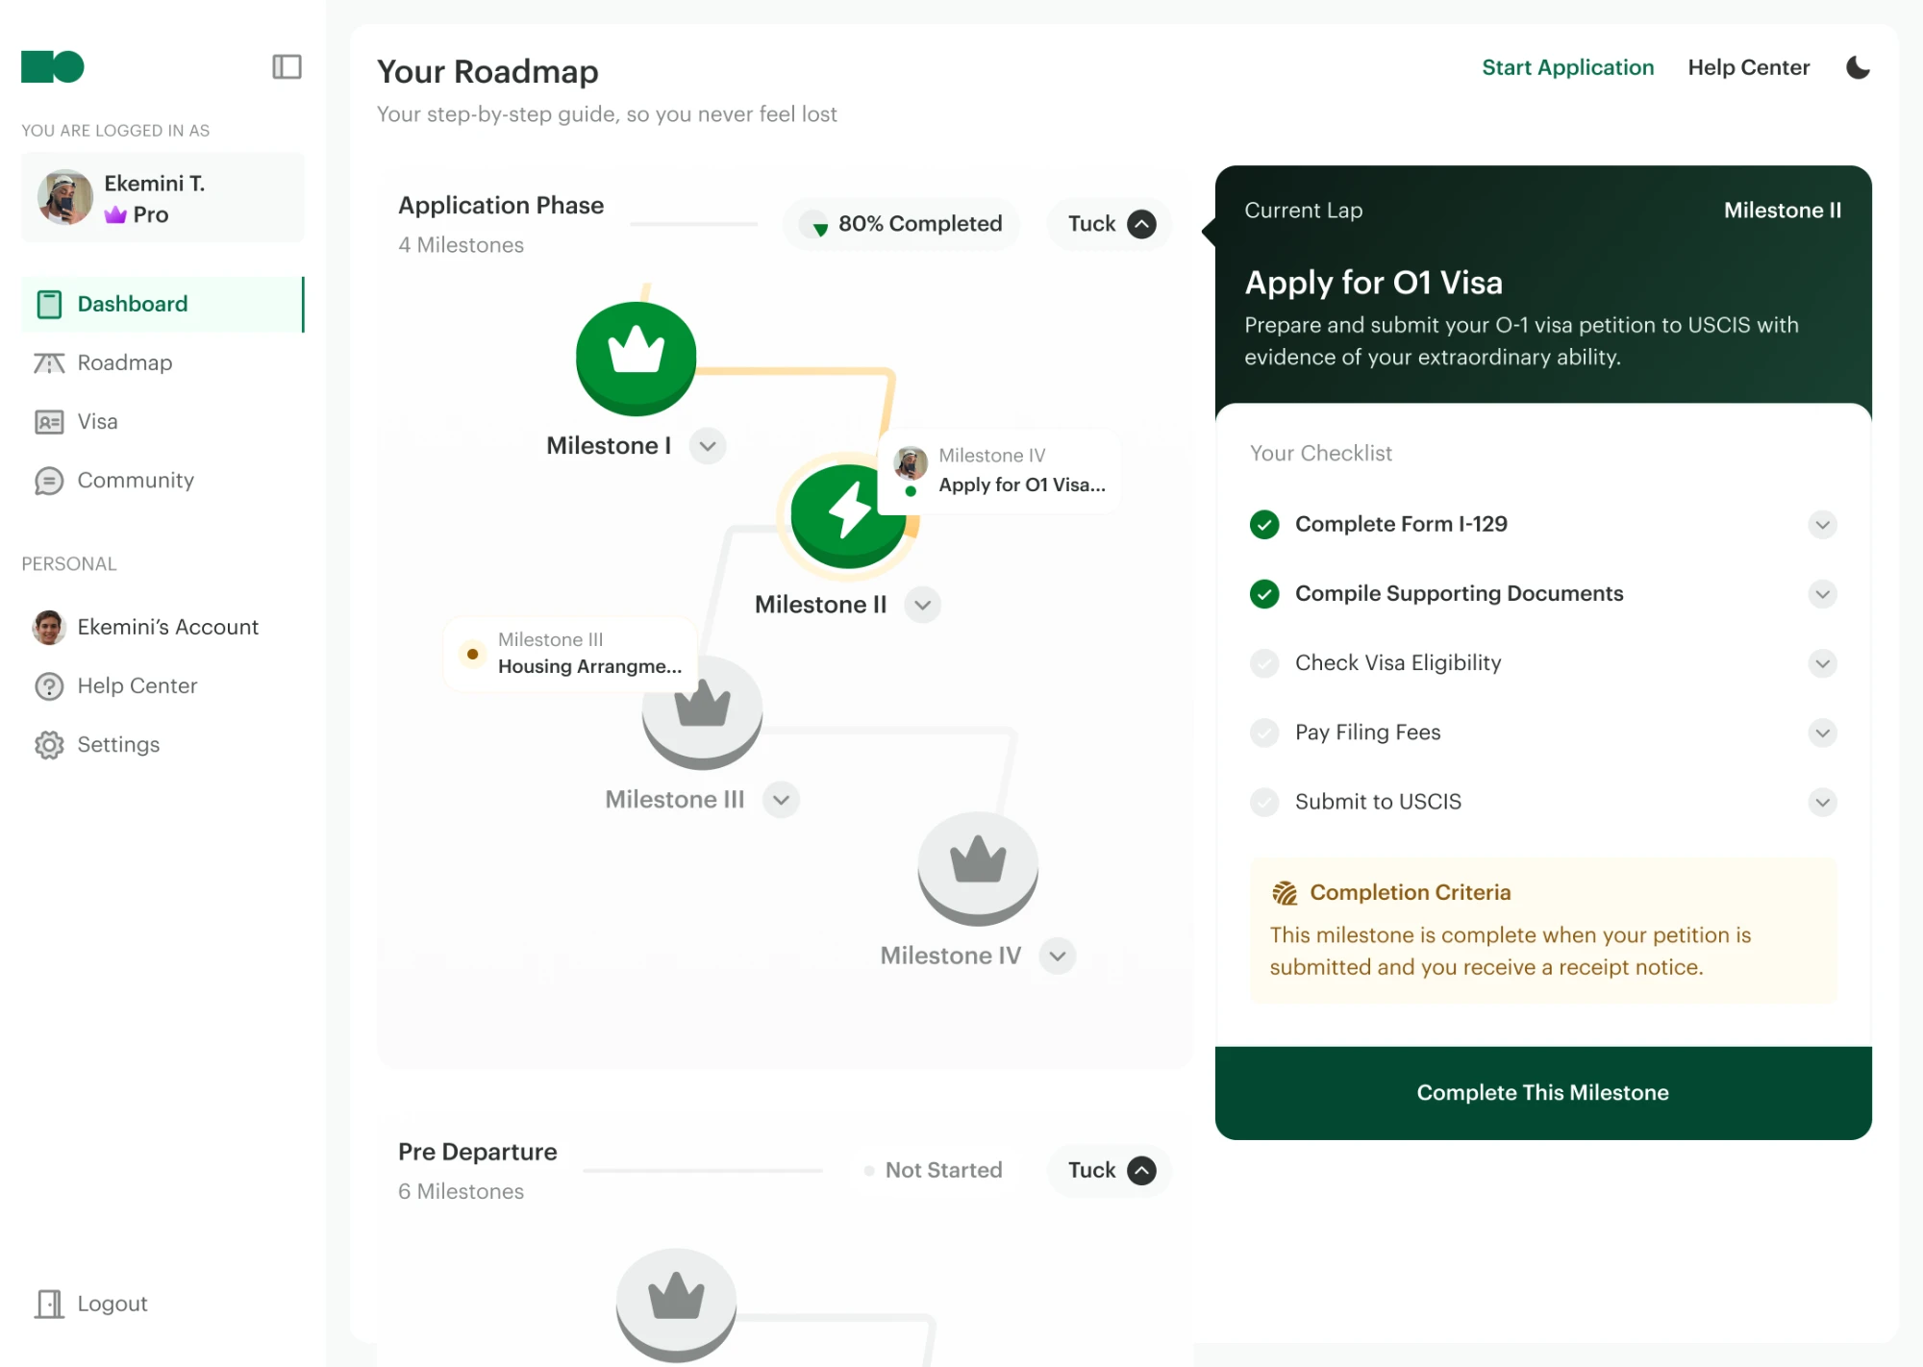Expand Check Visa Eligibility details
The width and height of the screenshot is (1923, 1367).
pos(1822,663)
